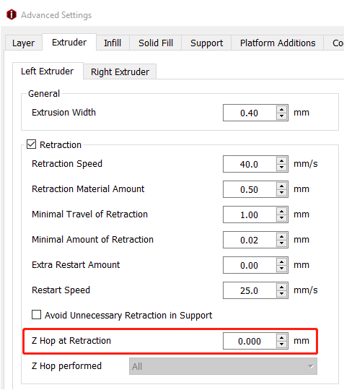This screenshot has height=390, width=357.
Task: Toggle the Retraction checkbox
Action: click(31, 144)
